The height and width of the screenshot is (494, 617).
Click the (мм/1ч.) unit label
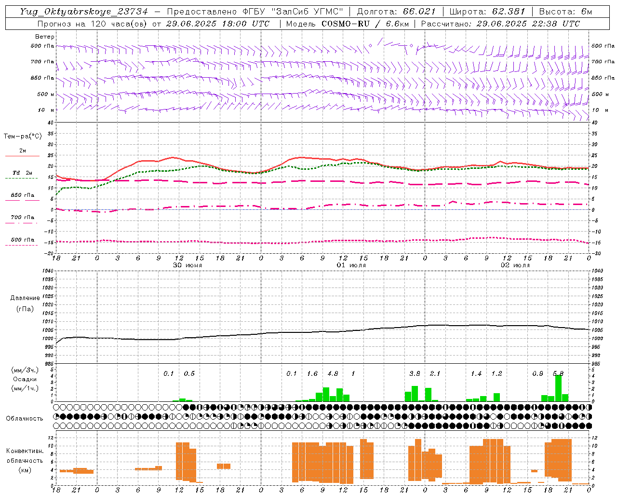[25, 388]
